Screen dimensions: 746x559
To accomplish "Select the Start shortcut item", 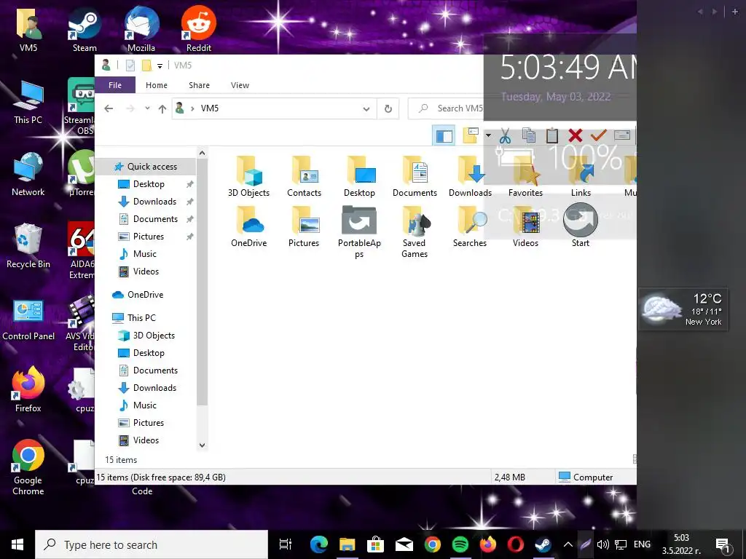I will pyautogui.click(x=581, y=227).
